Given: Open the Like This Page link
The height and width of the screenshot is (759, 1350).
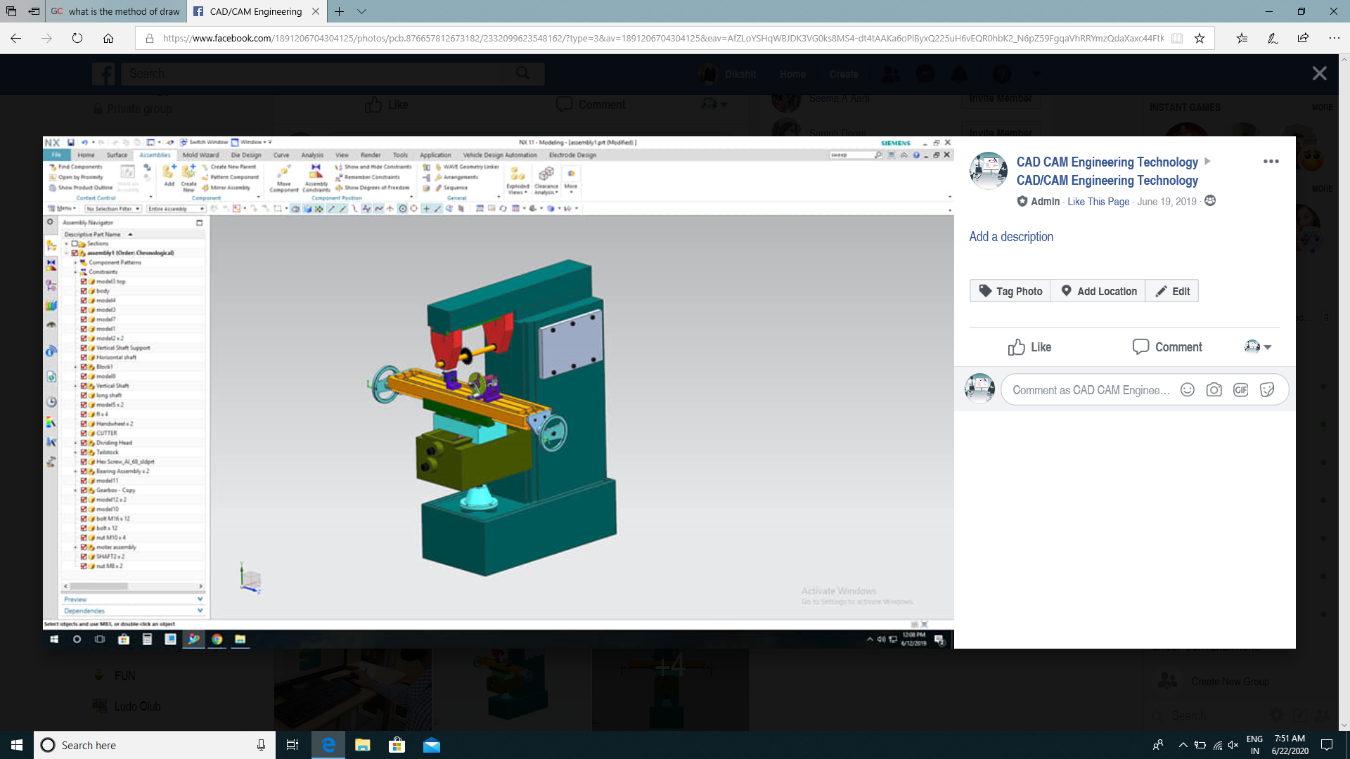Looking at the screenshot, I should point(1098,202).
